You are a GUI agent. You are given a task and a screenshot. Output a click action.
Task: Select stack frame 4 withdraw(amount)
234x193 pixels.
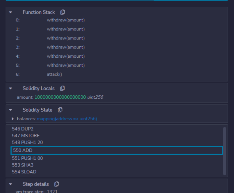[66, 56]
